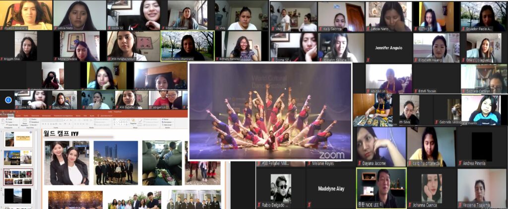Image resolution: width=508 pixels, height=209 pixels.
Task: Select Dayana Jacome's video tile
Action: coord(381,147)
